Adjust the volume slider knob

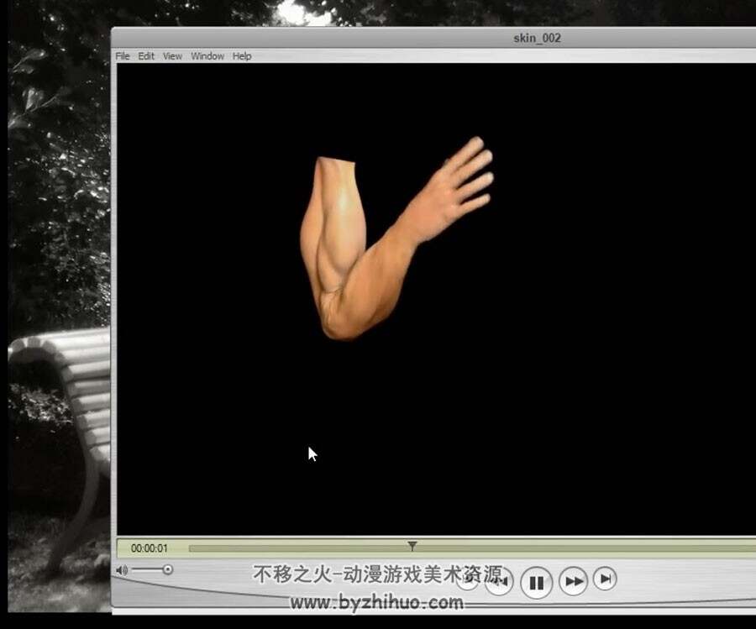(167, 569)
